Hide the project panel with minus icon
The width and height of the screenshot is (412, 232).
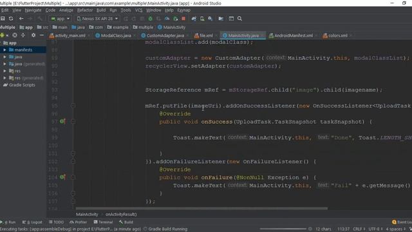[41, 35]
